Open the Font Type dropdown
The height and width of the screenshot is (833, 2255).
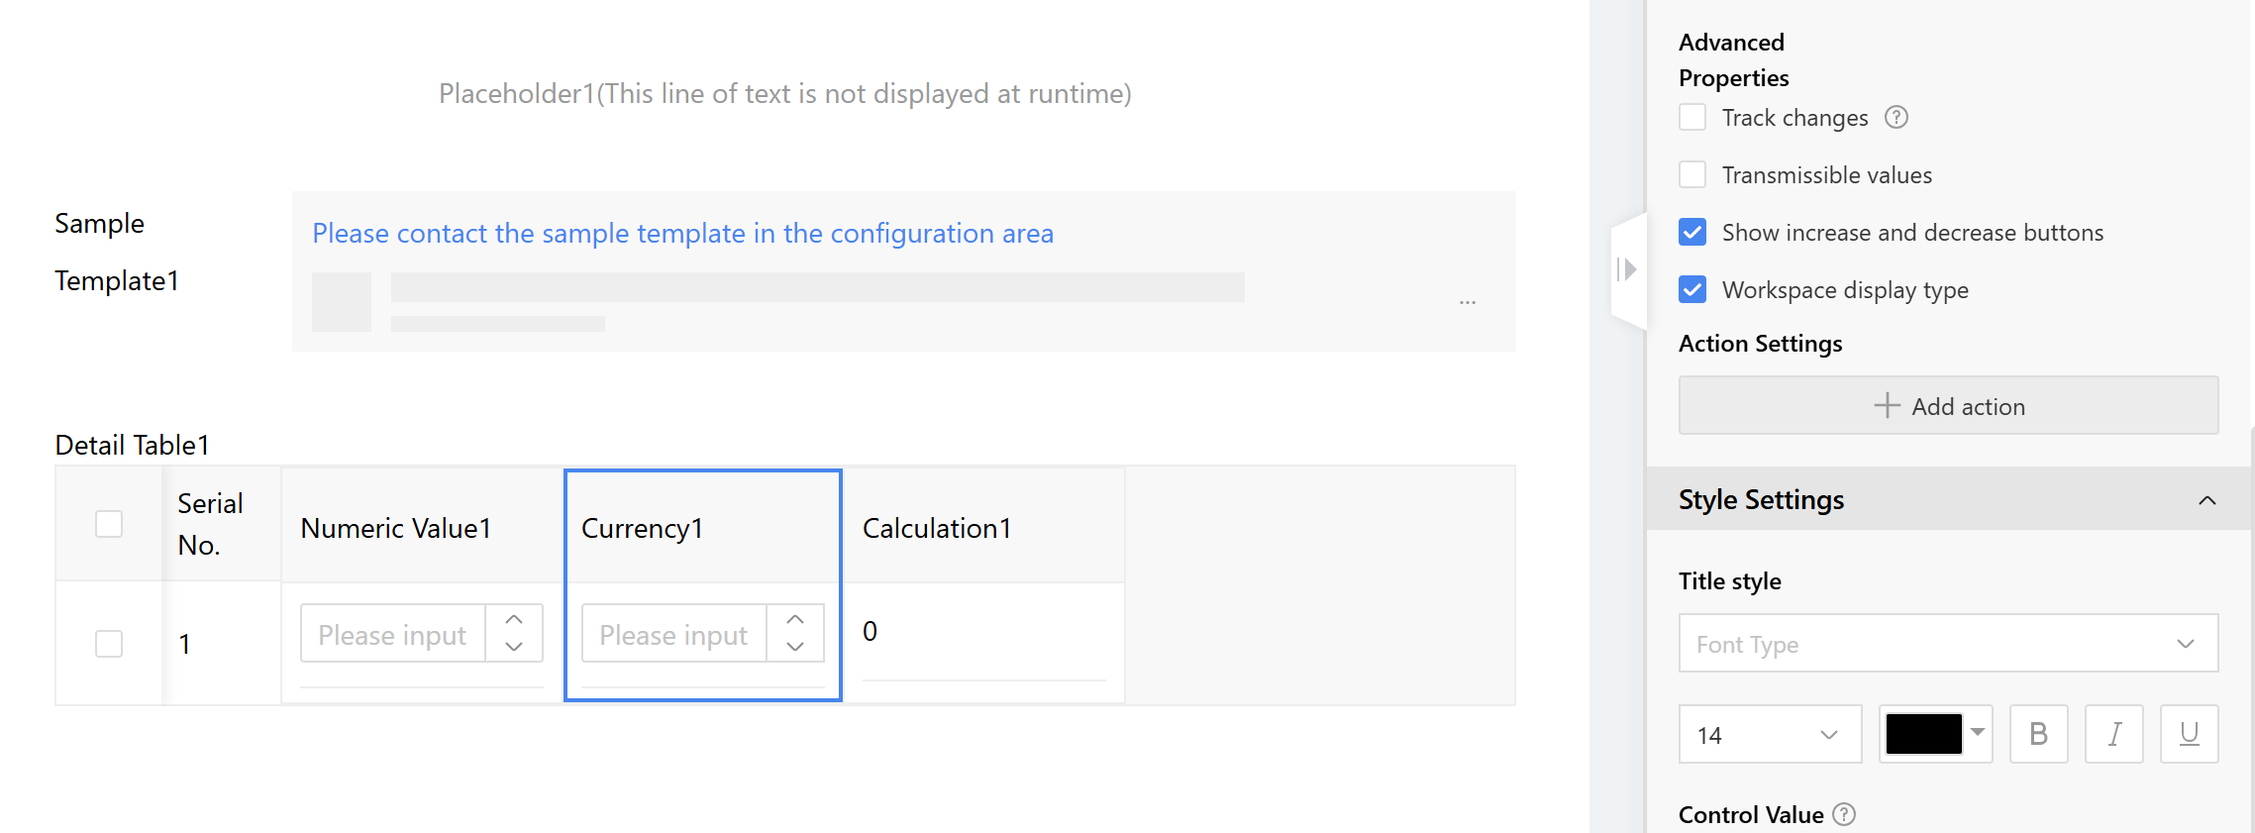(x=1947, y=644)
